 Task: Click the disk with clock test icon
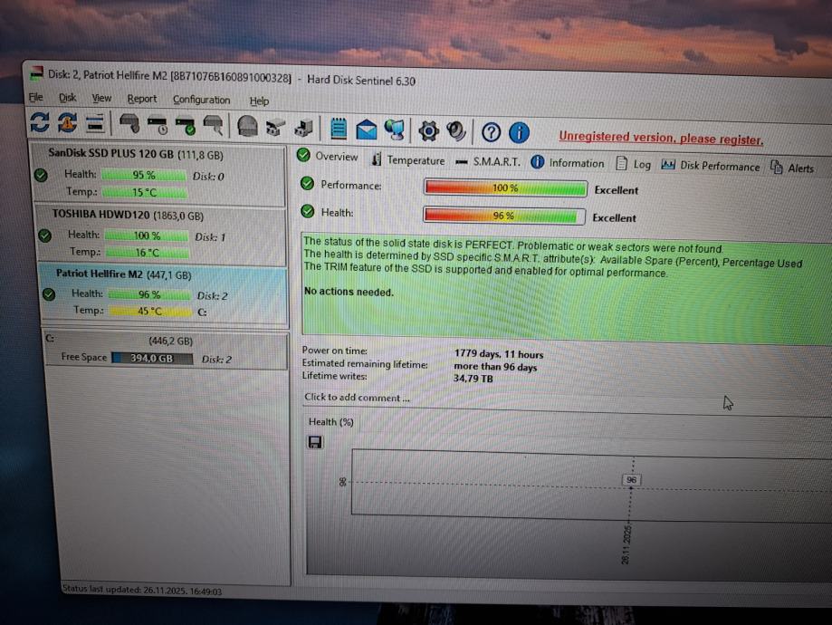[158, 125]
